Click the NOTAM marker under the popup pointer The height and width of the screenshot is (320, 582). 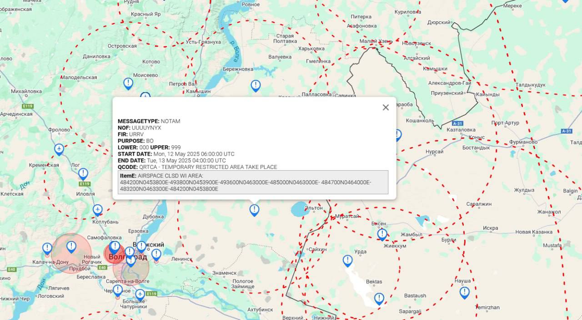(x=254, y=210)
